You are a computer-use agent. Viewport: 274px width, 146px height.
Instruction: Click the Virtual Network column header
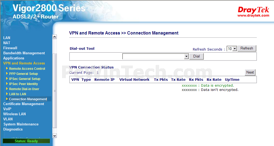134,80
